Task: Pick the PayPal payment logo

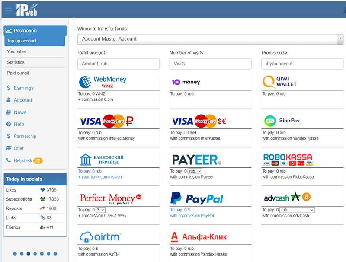Action: pos(197,198)
